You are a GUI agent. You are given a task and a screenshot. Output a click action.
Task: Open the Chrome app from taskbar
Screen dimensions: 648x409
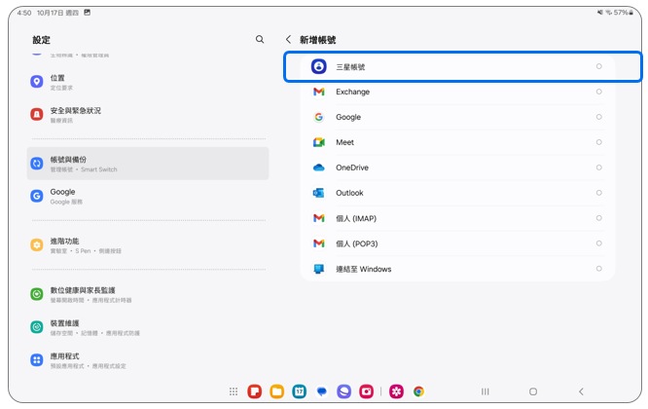point(418,391)
